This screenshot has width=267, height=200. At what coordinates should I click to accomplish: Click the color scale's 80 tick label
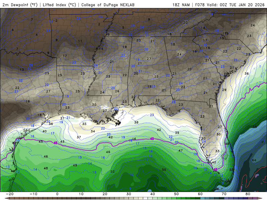coord(248,194)
